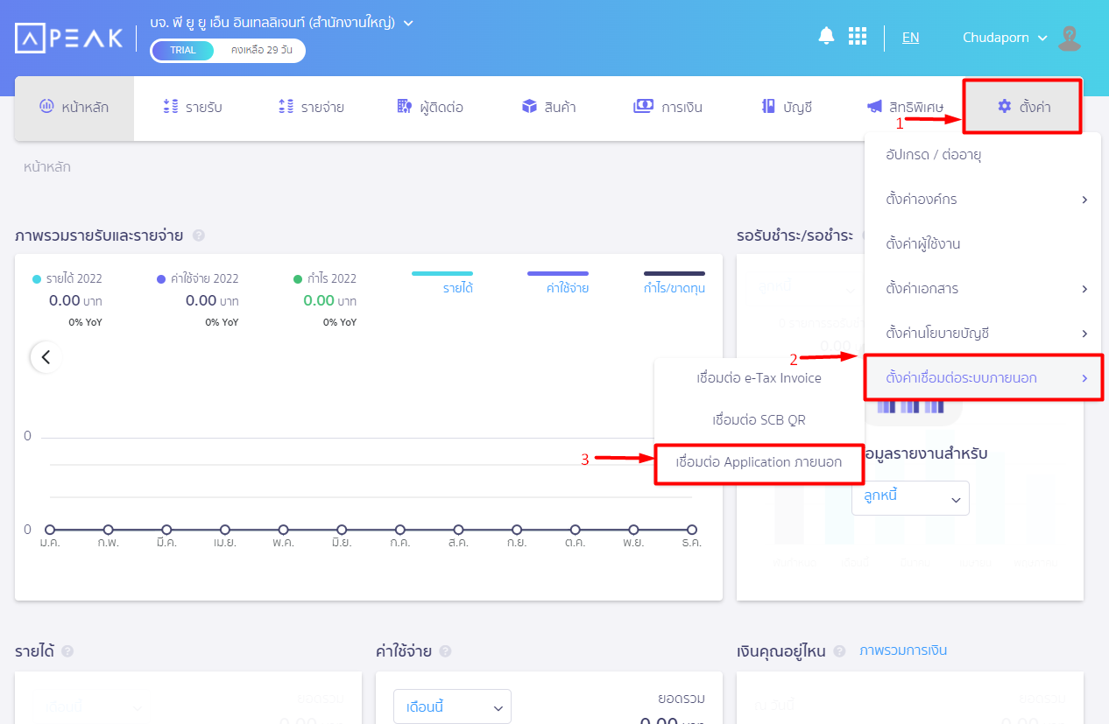This screenshot has width=1109, height=724.
Task: Click the user avatar icon
Action: pyautogui.click(x=1070, y=38)
